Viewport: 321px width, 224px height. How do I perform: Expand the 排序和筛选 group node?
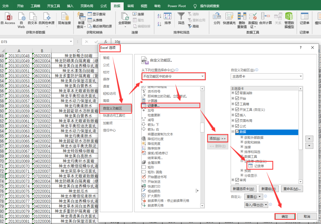click(x=242, y=151)
